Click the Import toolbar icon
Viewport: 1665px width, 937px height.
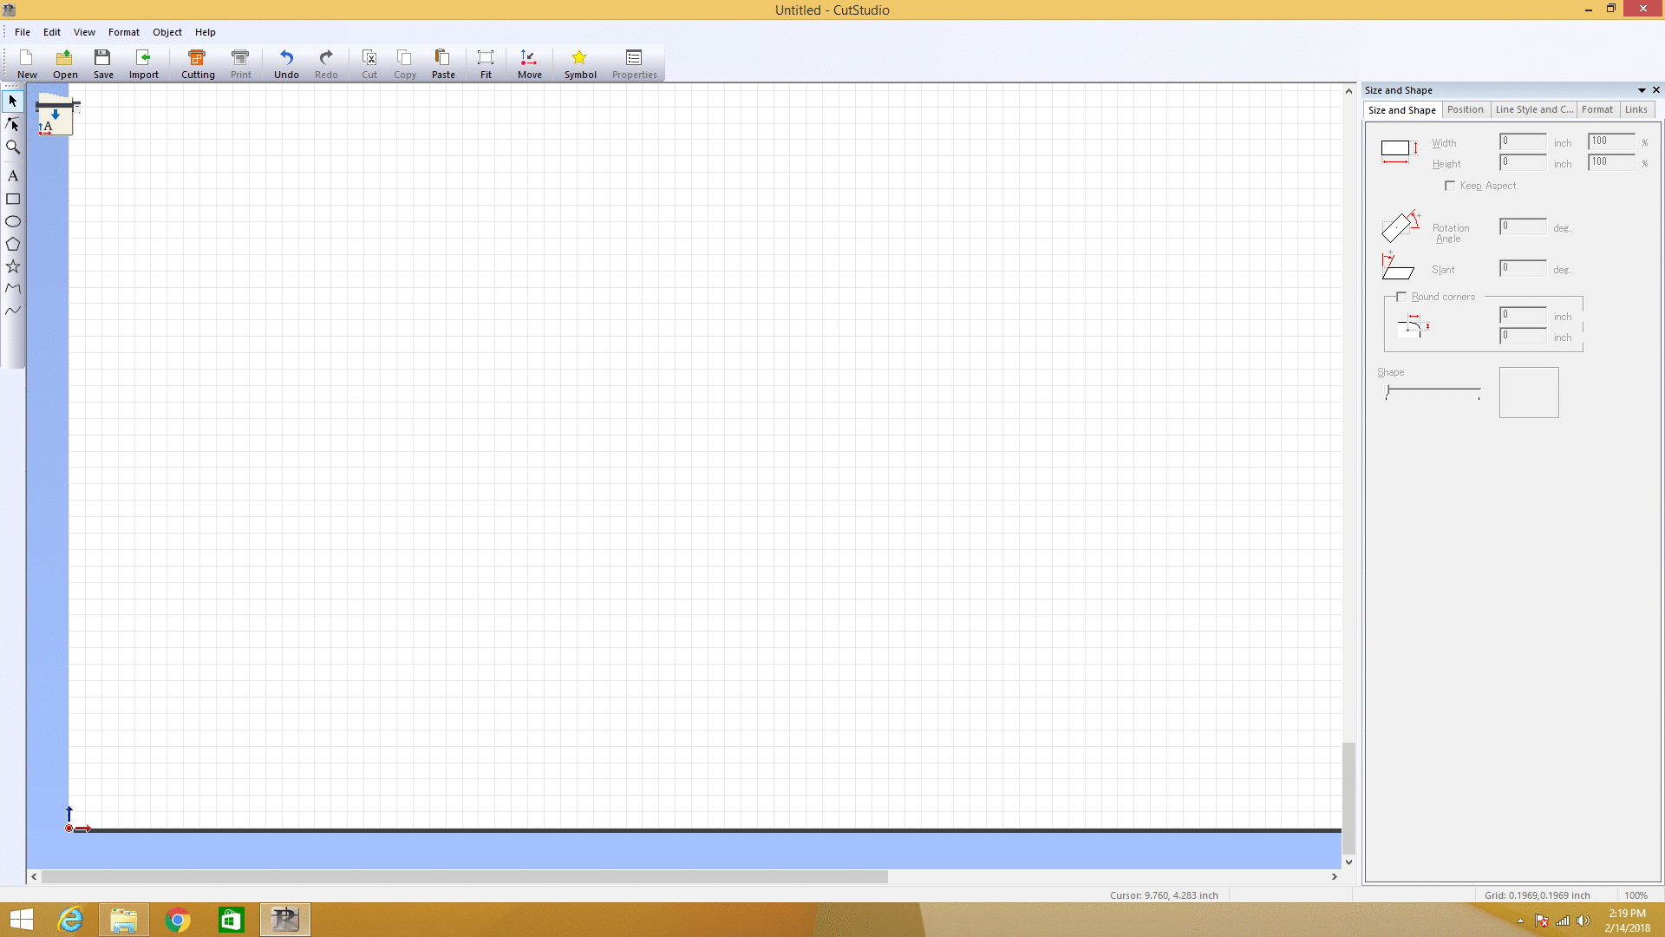[143, 63]
